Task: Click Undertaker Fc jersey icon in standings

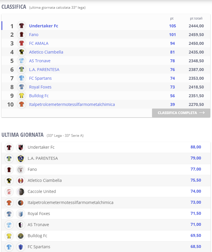Action: (x=22, y=26)
